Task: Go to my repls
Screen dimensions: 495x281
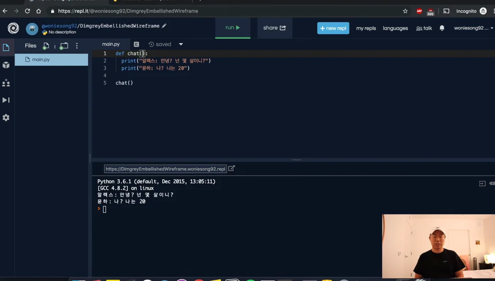Action: (366, 28)
